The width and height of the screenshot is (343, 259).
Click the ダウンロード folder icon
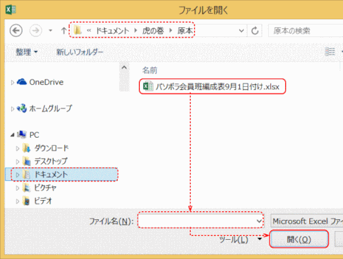pyautogui.click(x=26, y=148)
